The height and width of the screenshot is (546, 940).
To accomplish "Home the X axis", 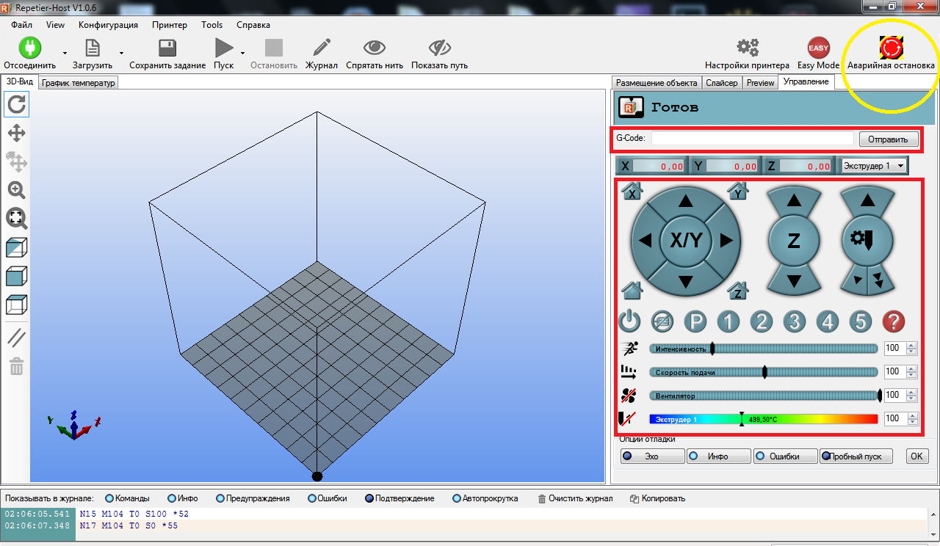I will coord(632,191).
